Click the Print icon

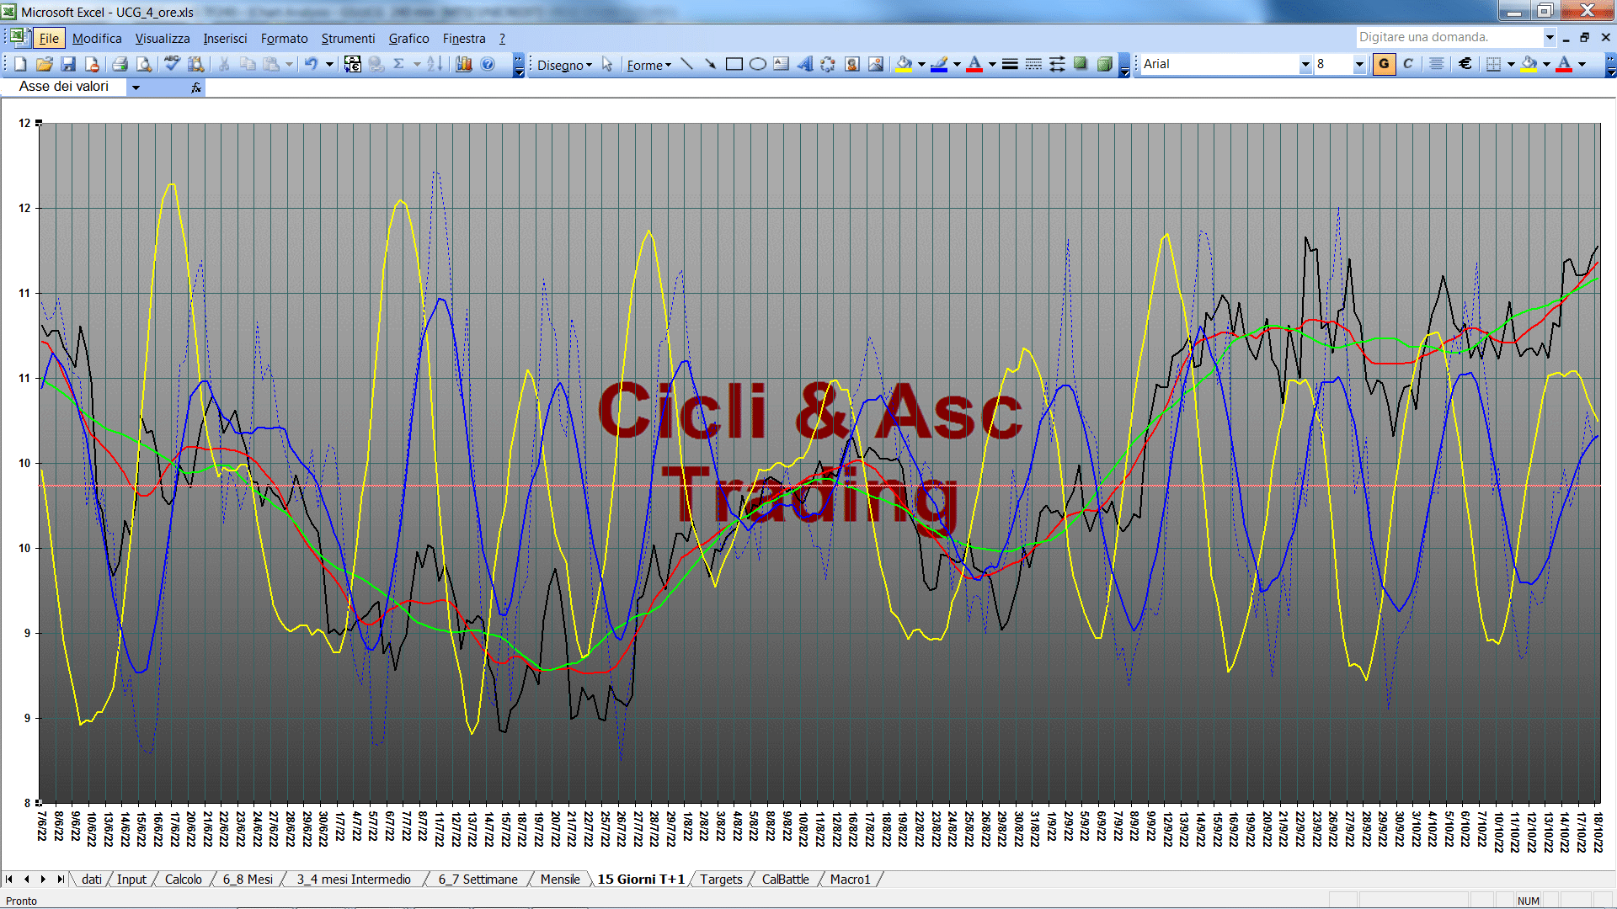[120, 64]
